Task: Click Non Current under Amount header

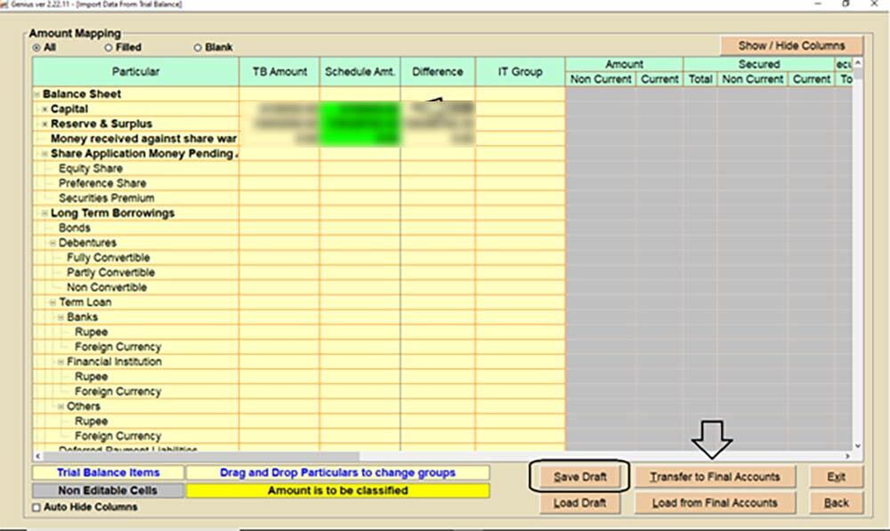Action: pyautogui.click(x=601, y=79)
